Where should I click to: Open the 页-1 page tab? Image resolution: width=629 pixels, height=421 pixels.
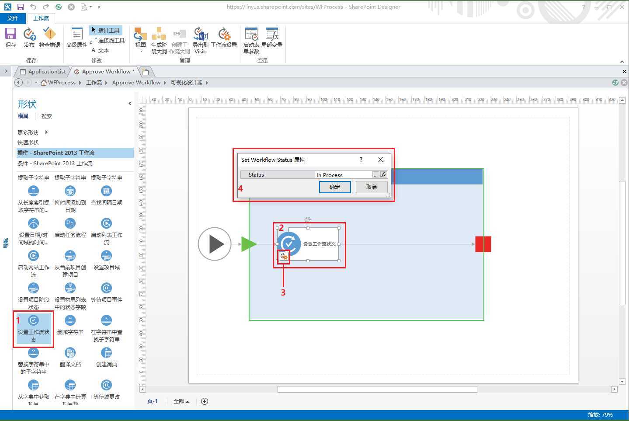(x=152, y=401)
